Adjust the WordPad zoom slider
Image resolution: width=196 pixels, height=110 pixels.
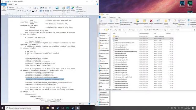[x=89, y=104]
